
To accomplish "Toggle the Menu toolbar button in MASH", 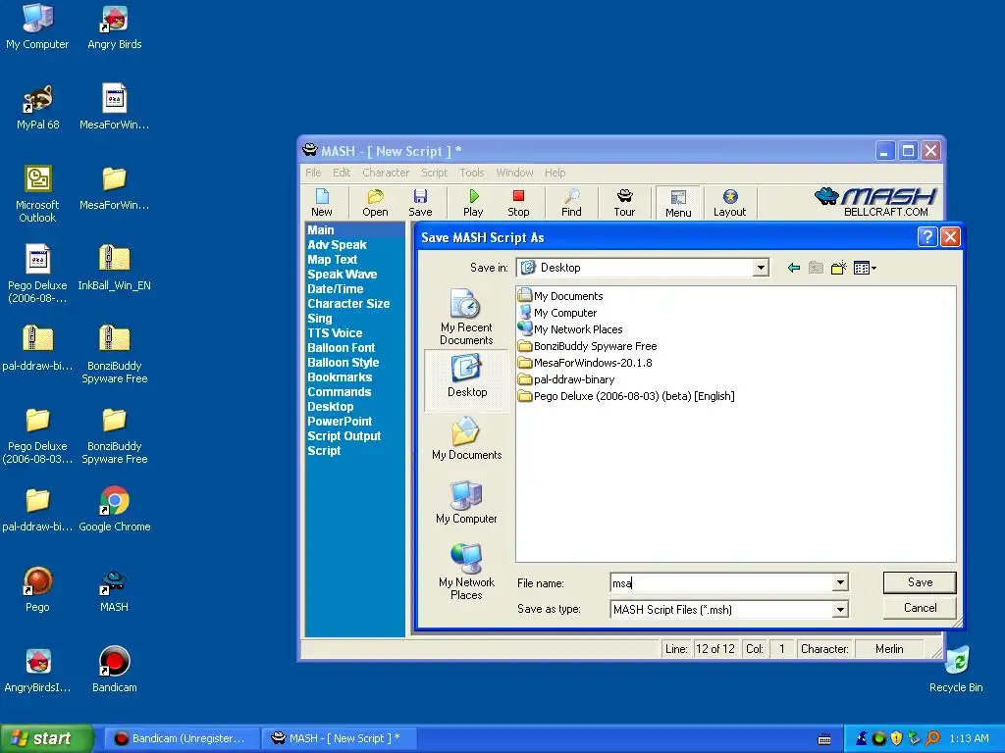I will [x=678, y=203].
